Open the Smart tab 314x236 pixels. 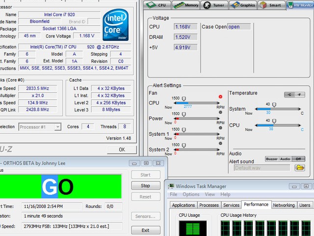tap(271, 5)
